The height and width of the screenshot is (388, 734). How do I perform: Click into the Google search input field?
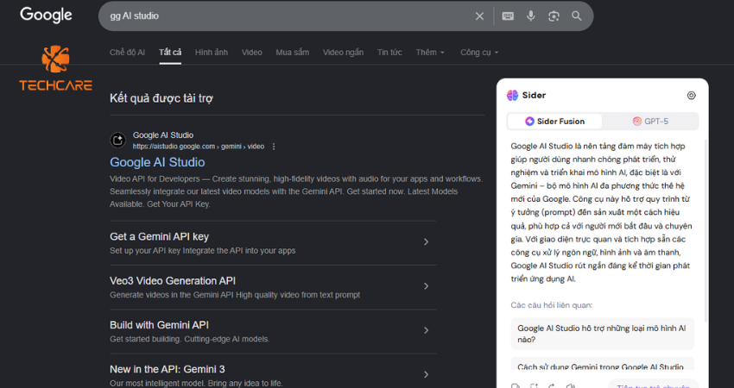(x=290, y=16)
